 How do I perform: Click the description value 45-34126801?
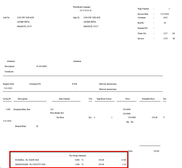42,66
